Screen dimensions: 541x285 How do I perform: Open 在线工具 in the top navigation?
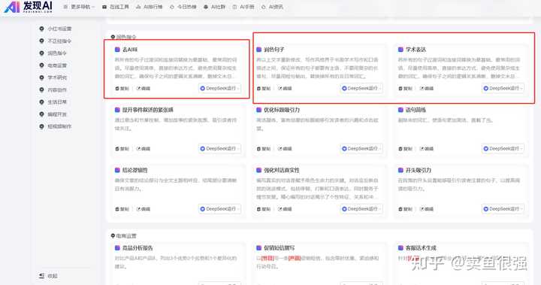tap(116, 7)
